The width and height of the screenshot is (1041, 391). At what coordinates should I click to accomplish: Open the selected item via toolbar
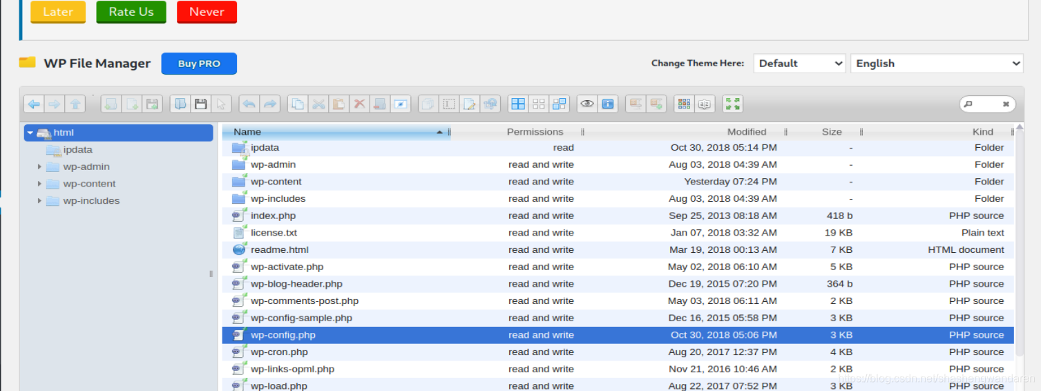(x=180, y=104)
